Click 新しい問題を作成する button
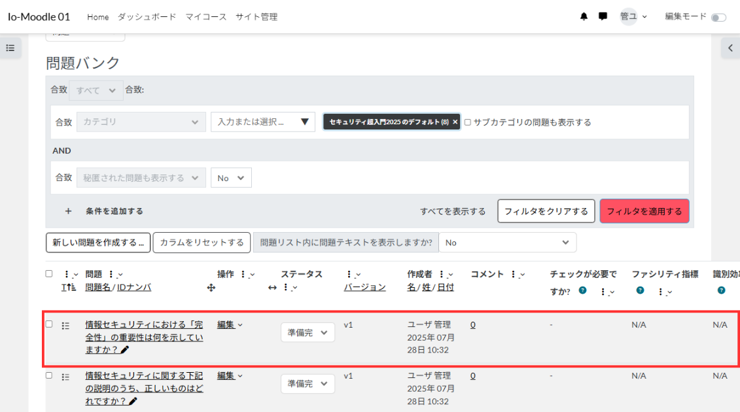Viewport: 740px width, 412px height. click(98, 243)
